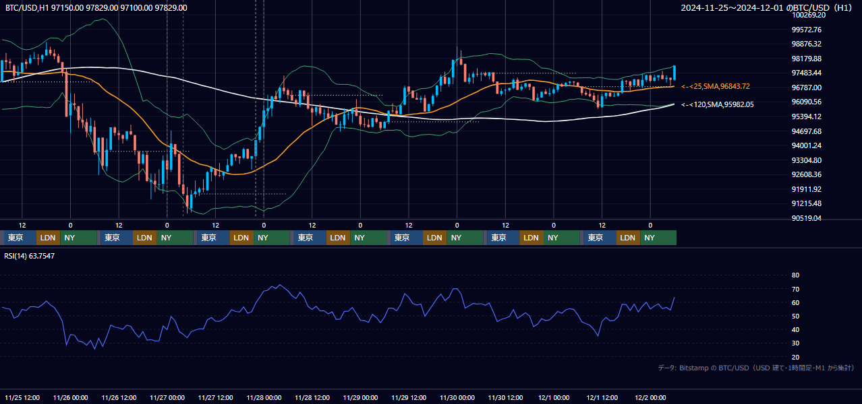Select the 11/29 00:00 time label
Viewport: 862px width, 404px height.
coord(360,397)
